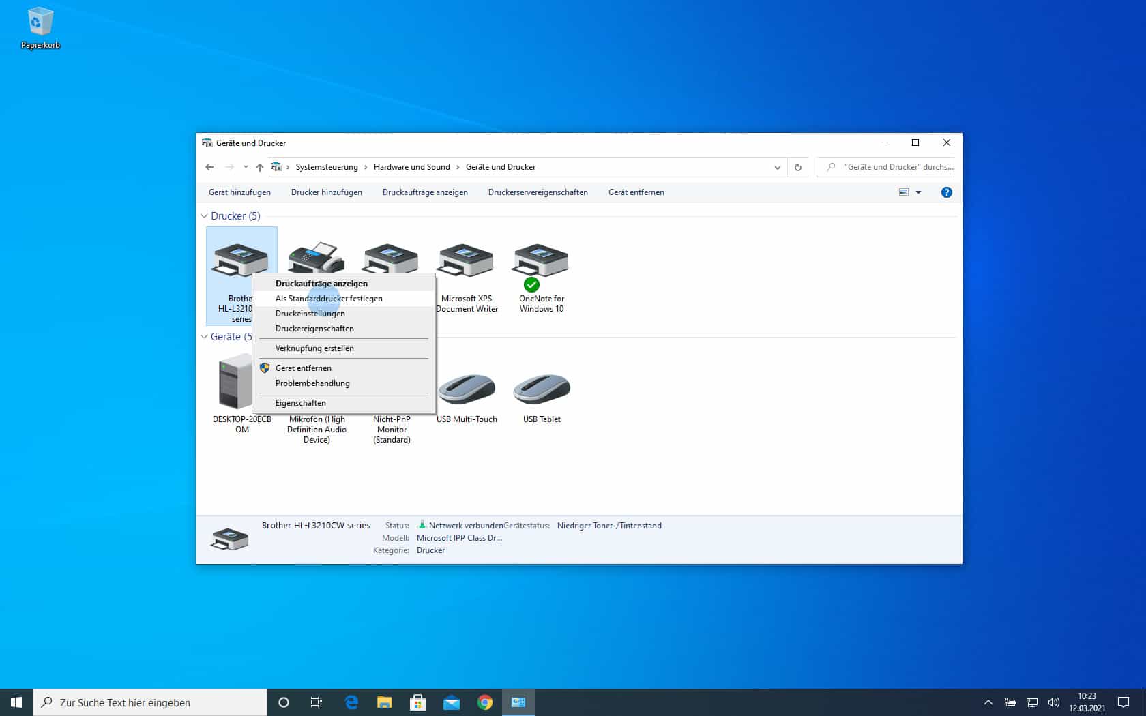Start Problembehandlung from context menu
The width and height of the screenshot is (1146, 716).
point(344,383)
